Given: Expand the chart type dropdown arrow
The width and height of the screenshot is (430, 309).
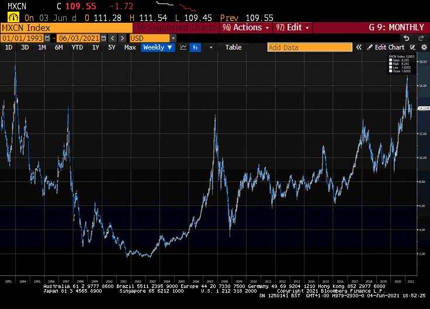Looking at the screenshot, I should tap(210, 47).
